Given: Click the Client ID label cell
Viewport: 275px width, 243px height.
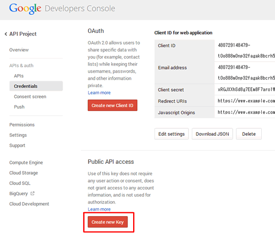Looking at the screenshot, I should click(184, 51).
